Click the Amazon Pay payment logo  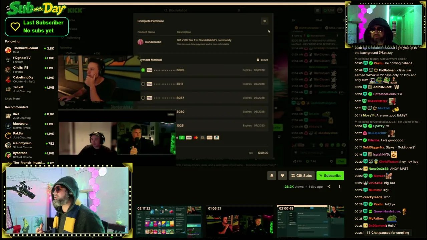[x=202, y=137]
